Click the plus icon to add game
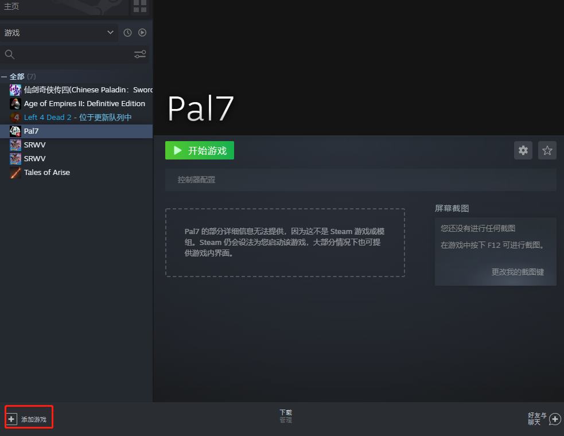 11,419
